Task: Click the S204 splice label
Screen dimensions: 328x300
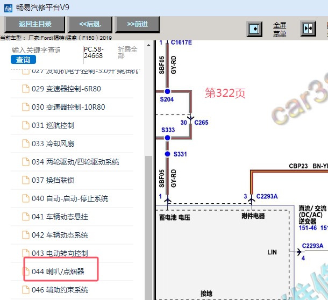Action: (x=167, y=99)
